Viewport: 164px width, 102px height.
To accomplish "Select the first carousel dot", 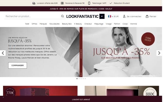I will pos(77,79).
